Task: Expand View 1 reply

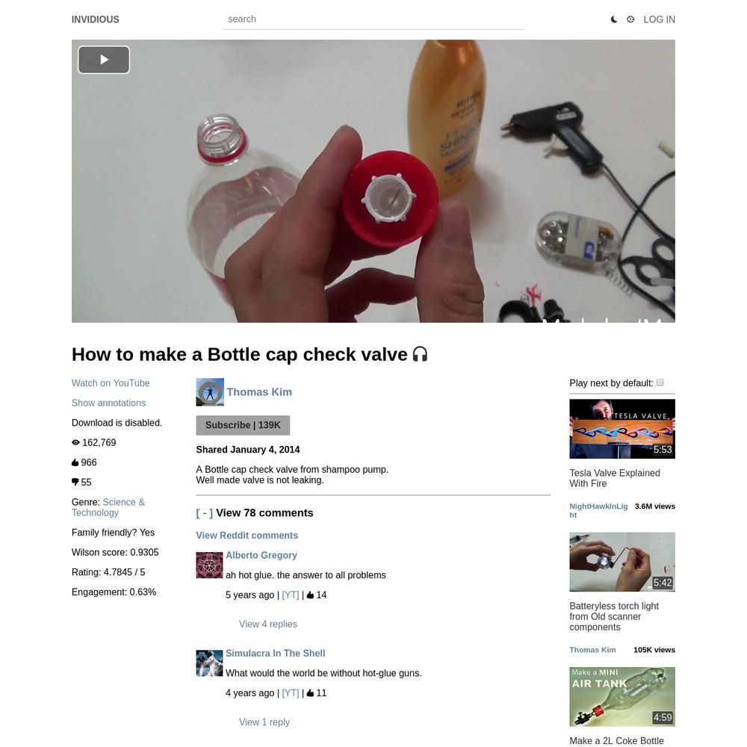Action: [264, 722]
